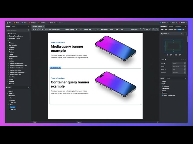This screenshot has height=144, width=193.
Task: Open the Style Attribute dropdown
Action: pos(172,34)
